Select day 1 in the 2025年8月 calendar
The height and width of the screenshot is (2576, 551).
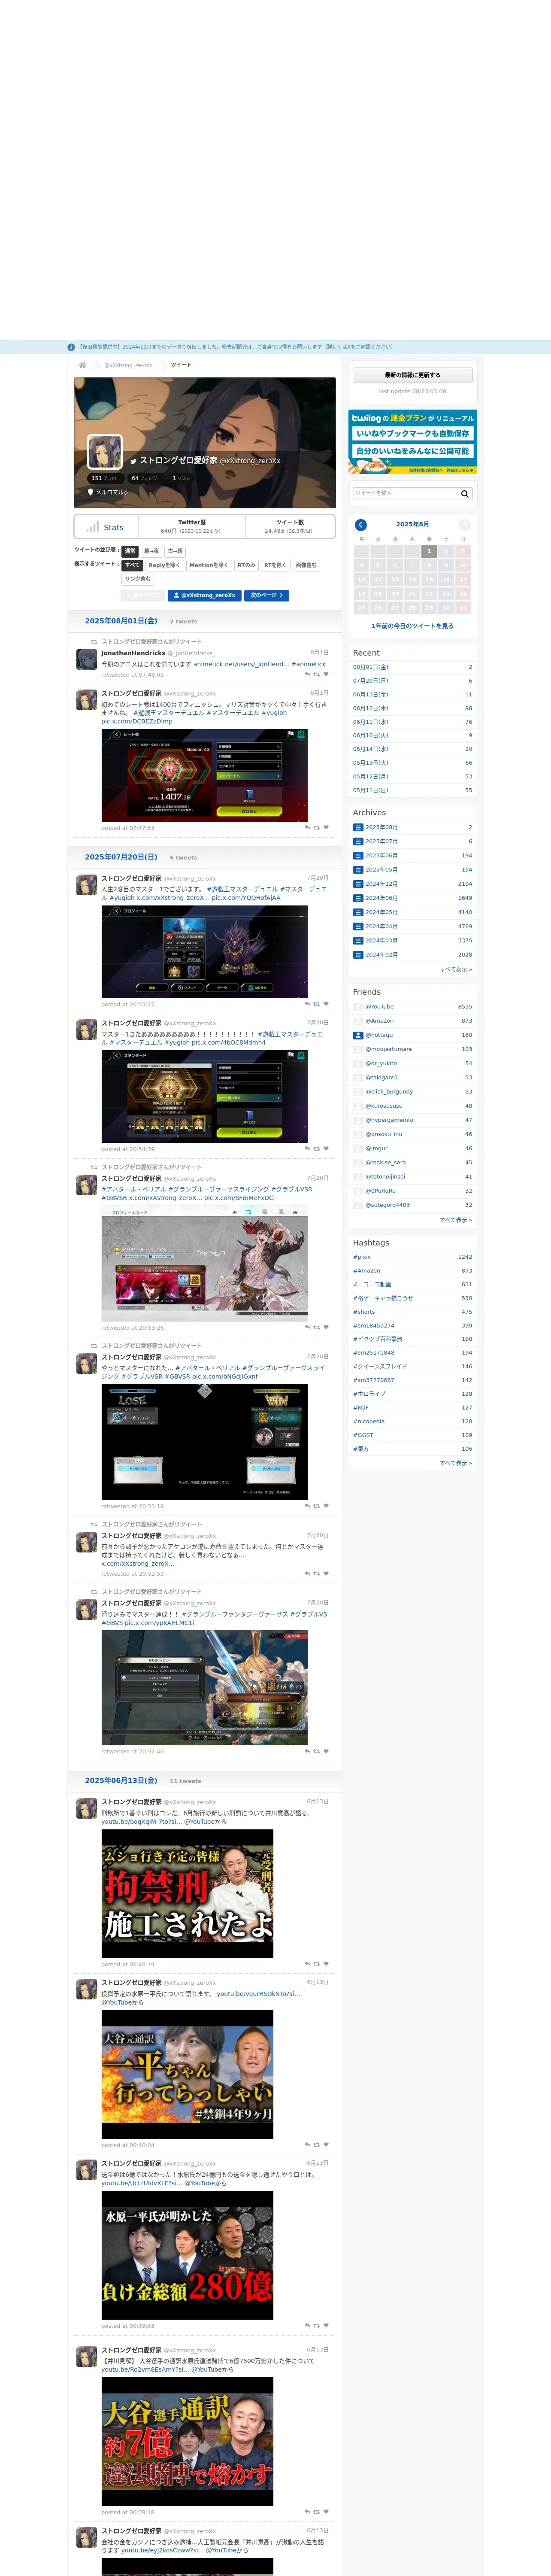429,551
